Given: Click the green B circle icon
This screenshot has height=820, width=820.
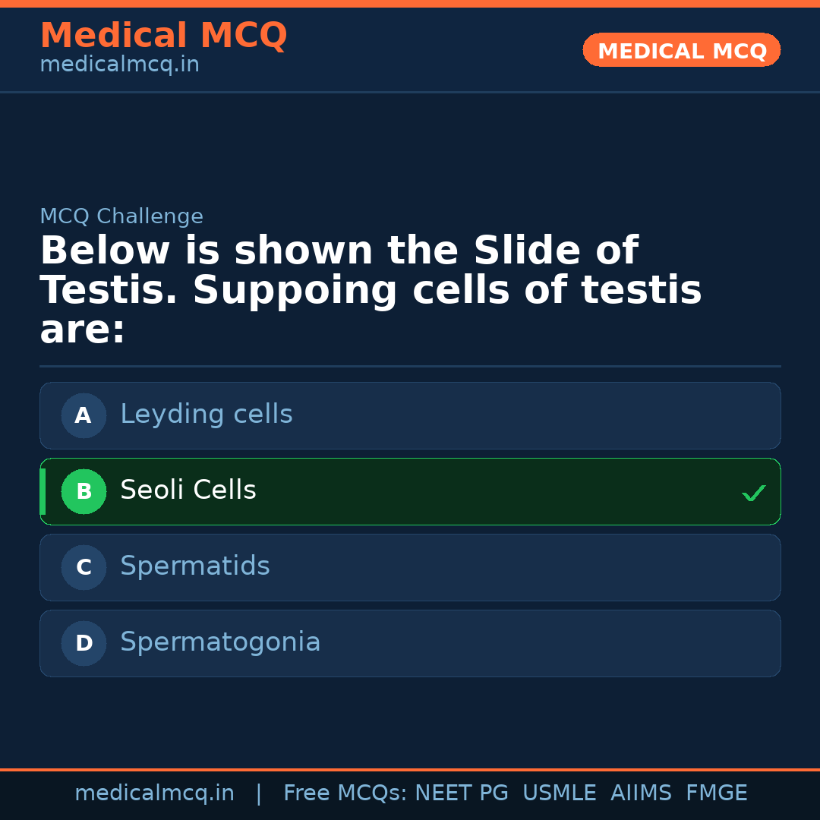Looking at the screenshot, I should click(84, 491).
